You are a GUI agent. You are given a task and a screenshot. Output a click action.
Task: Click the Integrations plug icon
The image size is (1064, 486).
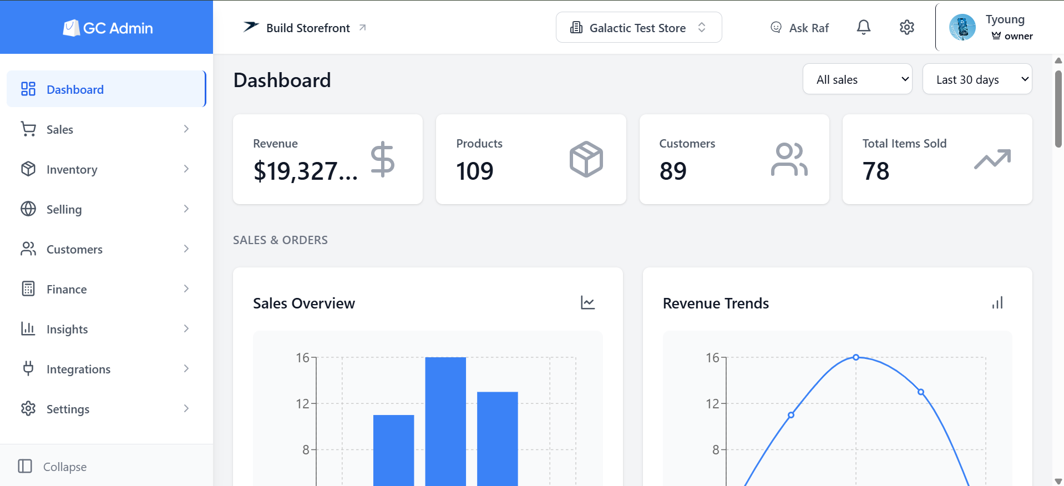point(28,368)
